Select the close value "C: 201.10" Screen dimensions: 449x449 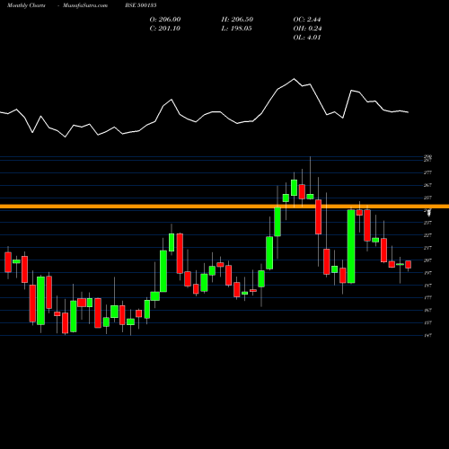point(165,29)
